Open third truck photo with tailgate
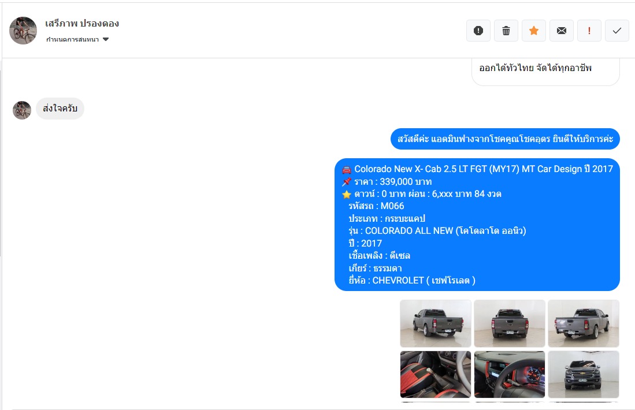This screenshot has height=410, width=635. coord(584,323)
